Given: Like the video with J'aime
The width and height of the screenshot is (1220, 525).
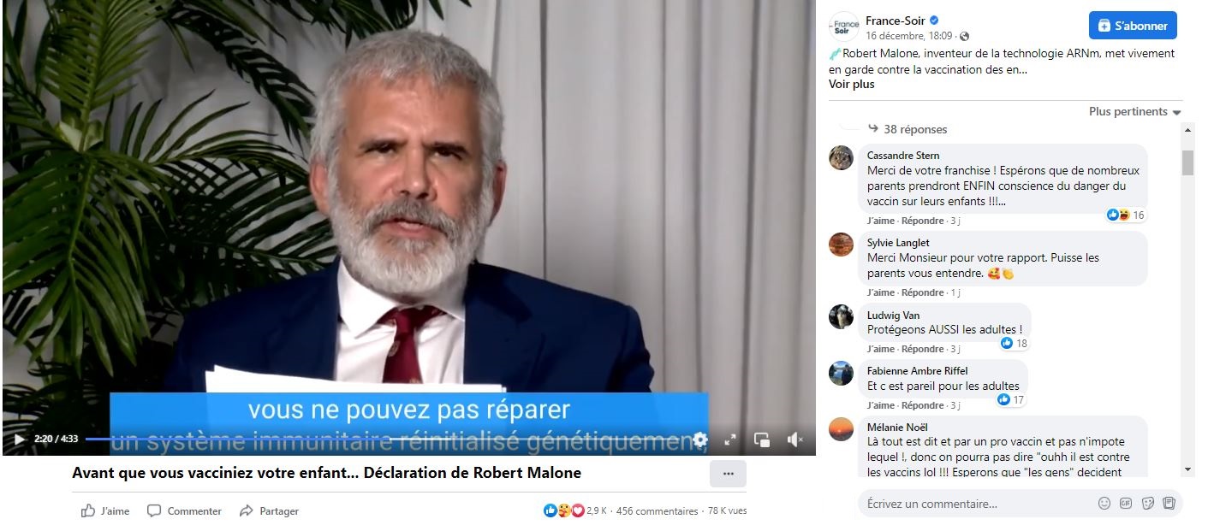Looking at the screenshot, I should pyautogui.click(x=105, y=511).
